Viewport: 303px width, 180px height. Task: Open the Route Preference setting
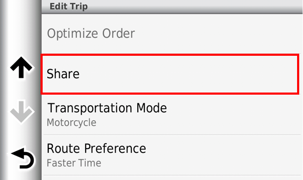[x=172, y=155]
